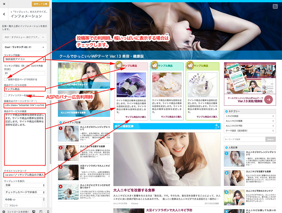The image size is (282, 213).
Task: Click the 人気記事 section heading icon
Action: pos(227,148)
